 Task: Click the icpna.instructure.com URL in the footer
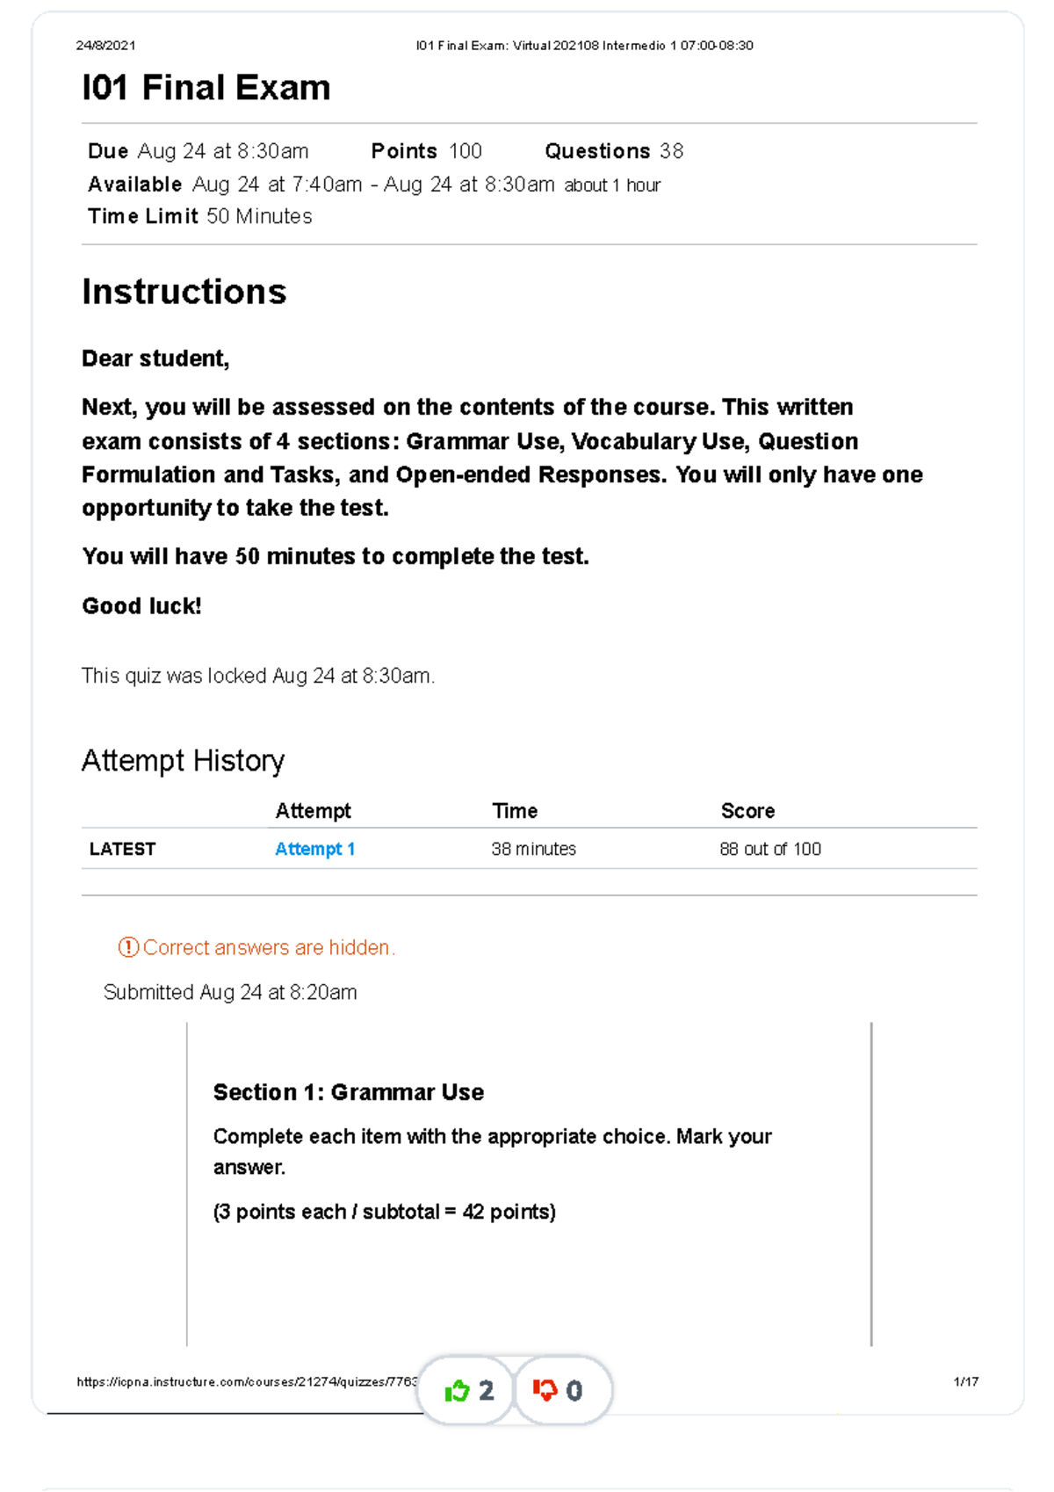[248, 1381]
